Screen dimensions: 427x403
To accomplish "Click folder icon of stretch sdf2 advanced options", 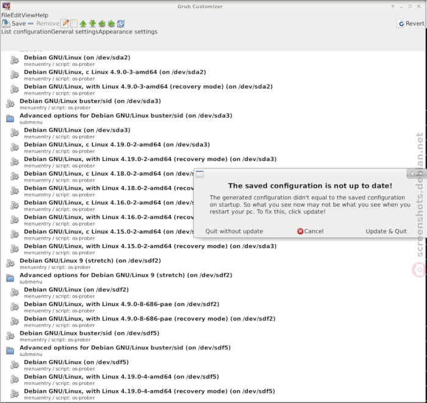I will (10, 278).
